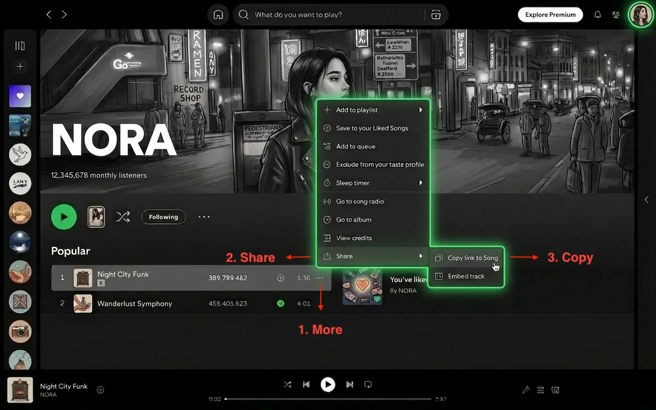The width and height of the screenshot is (656, 410).
Task: Create a new playlist with the plus icon
Action: (x=20, y=66)
